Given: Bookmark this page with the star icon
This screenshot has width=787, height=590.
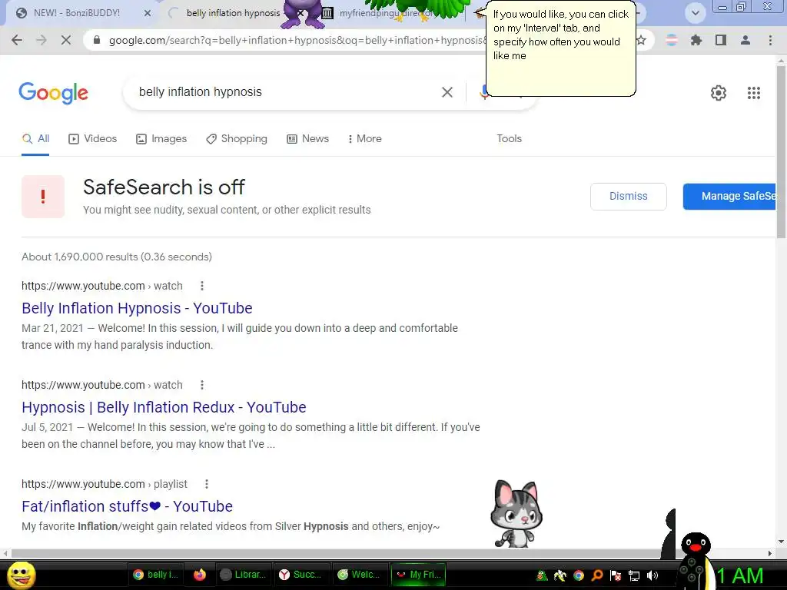Looking at the screenshot, I should (x=641, y=40).
